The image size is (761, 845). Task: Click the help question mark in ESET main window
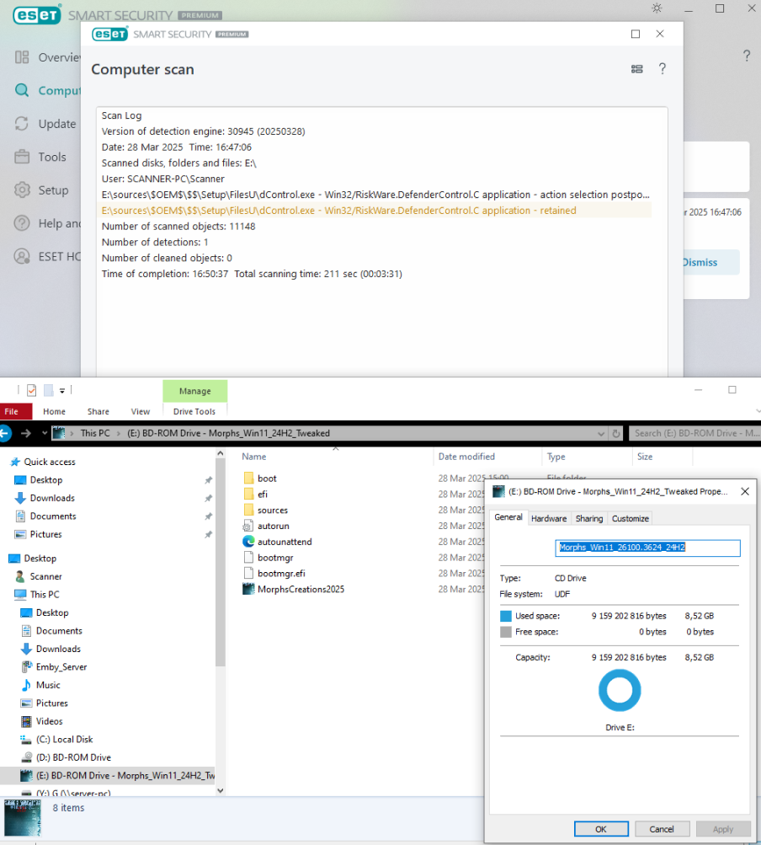747,56
